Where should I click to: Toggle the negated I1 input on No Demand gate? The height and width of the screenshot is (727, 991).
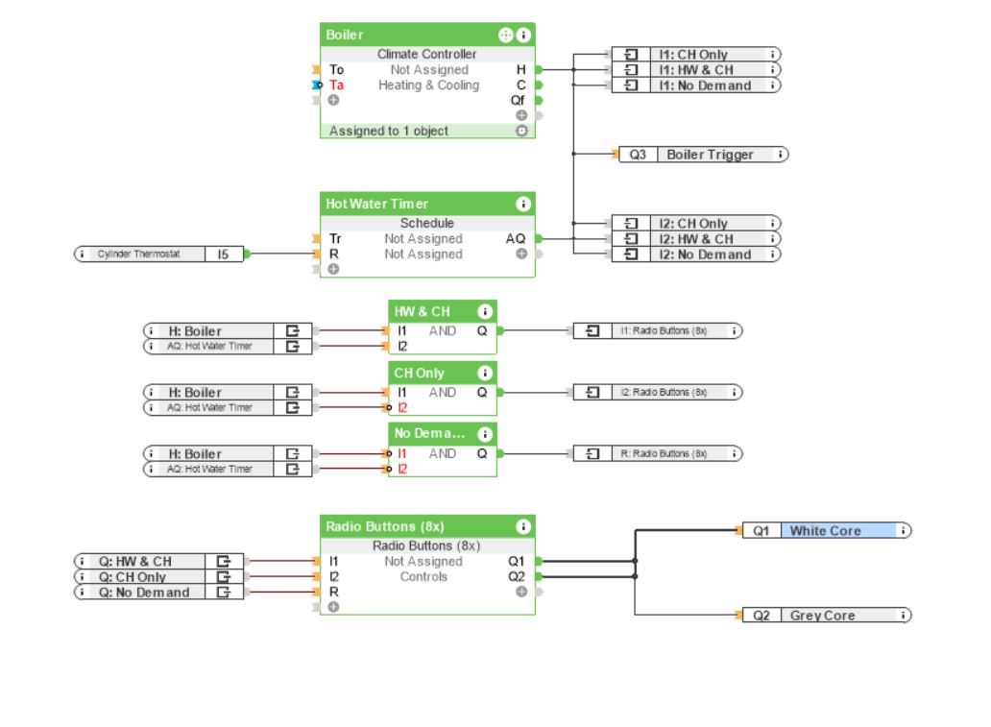pos(388,454)
